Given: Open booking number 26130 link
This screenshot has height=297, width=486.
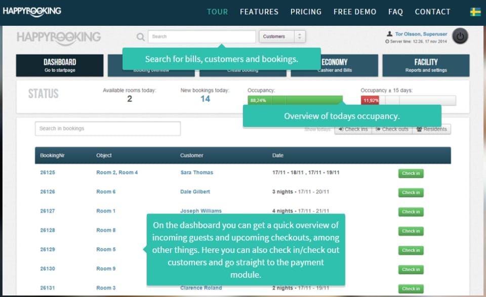Looking at the screenshot, I should tap(48, 269).
